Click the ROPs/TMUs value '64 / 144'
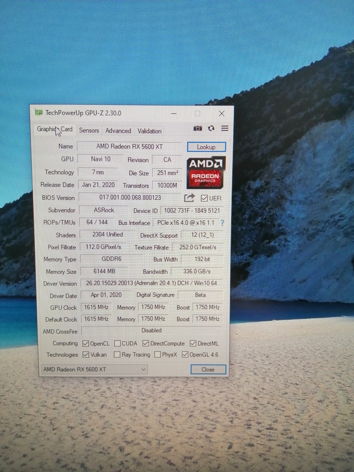354x472 pixels. pos(97,222)
